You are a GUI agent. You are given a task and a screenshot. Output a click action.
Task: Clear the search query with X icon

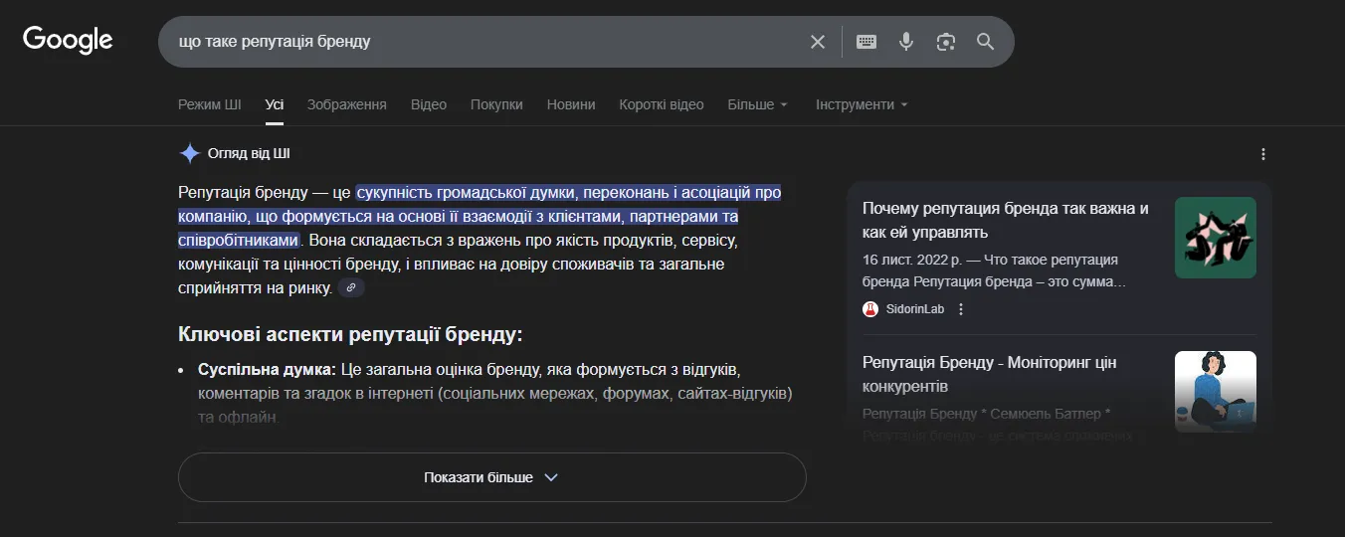click(x=818, y=42)
